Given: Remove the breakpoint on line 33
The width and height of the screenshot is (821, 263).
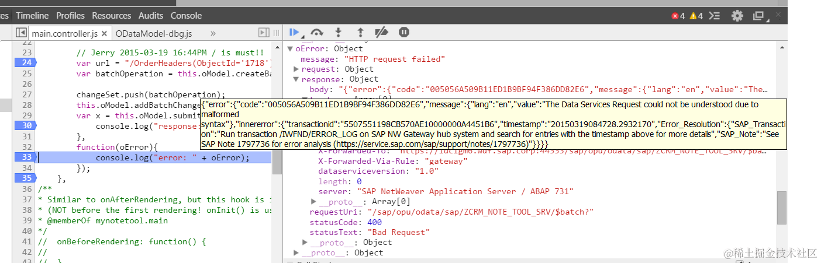Looking at the screenshot, I should (25, 157).
